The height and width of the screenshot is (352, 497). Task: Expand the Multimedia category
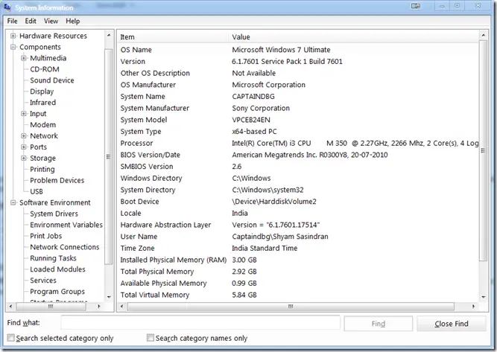pos(24,58)
